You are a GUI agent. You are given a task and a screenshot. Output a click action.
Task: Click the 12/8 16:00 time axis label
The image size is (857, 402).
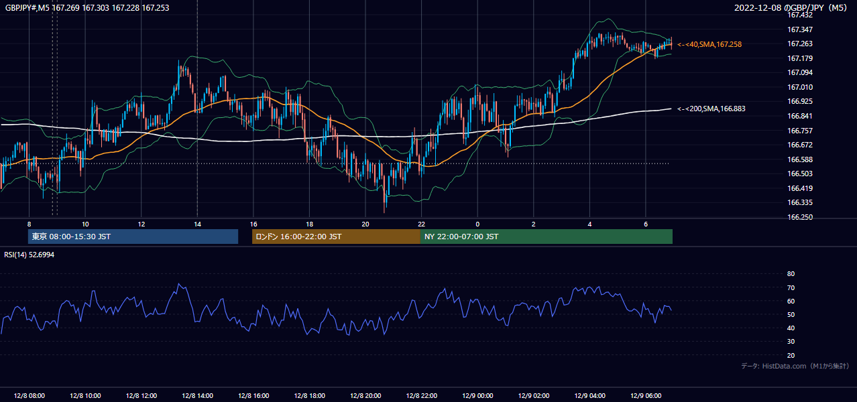253,396
